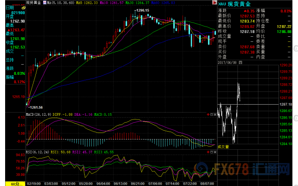Viewport: 298px width, 186px height.
Task: Click the plus icon on MACD panel
Action: pyautogui.click(x=208, y=114)
